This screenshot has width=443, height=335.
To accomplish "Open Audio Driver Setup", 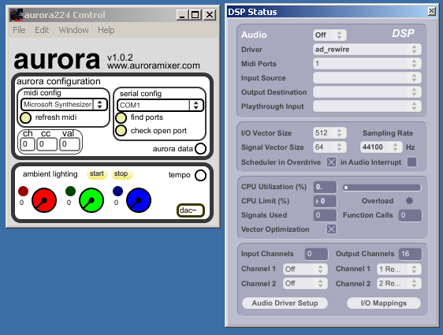I will click(x=285, y=303).
